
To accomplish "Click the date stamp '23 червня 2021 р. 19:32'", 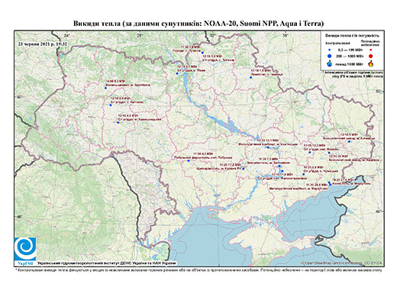I will click(43, 44).
